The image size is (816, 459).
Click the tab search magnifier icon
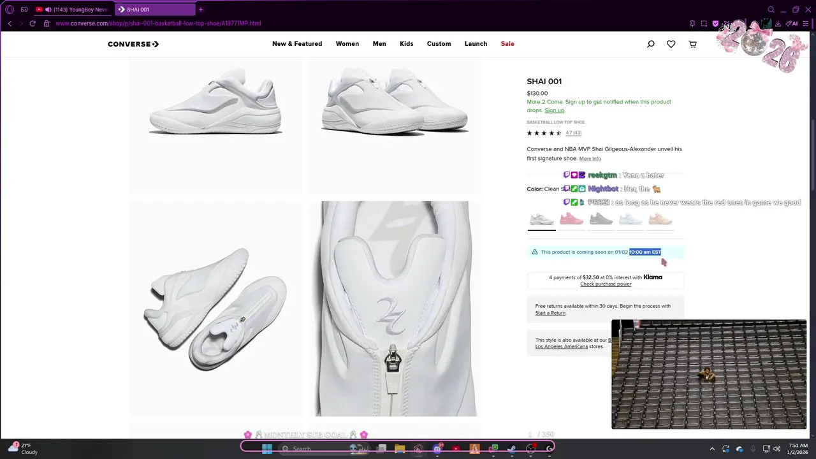tap(771, 10)
